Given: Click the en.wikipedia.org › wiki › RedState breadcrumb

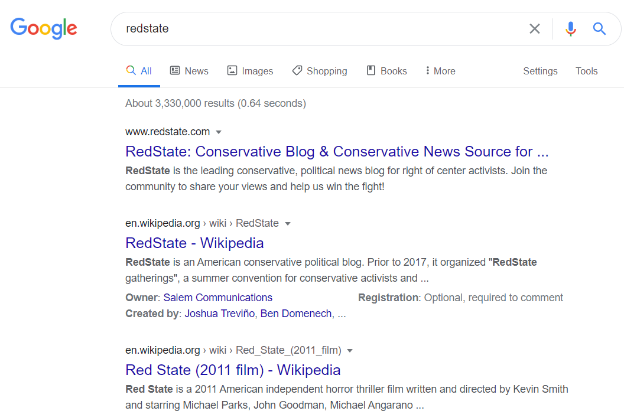Looking at the screenshot, I should pos(201,223).
